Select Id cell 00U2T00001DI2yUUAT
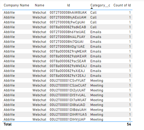144x130 pixels. [68, 90]
